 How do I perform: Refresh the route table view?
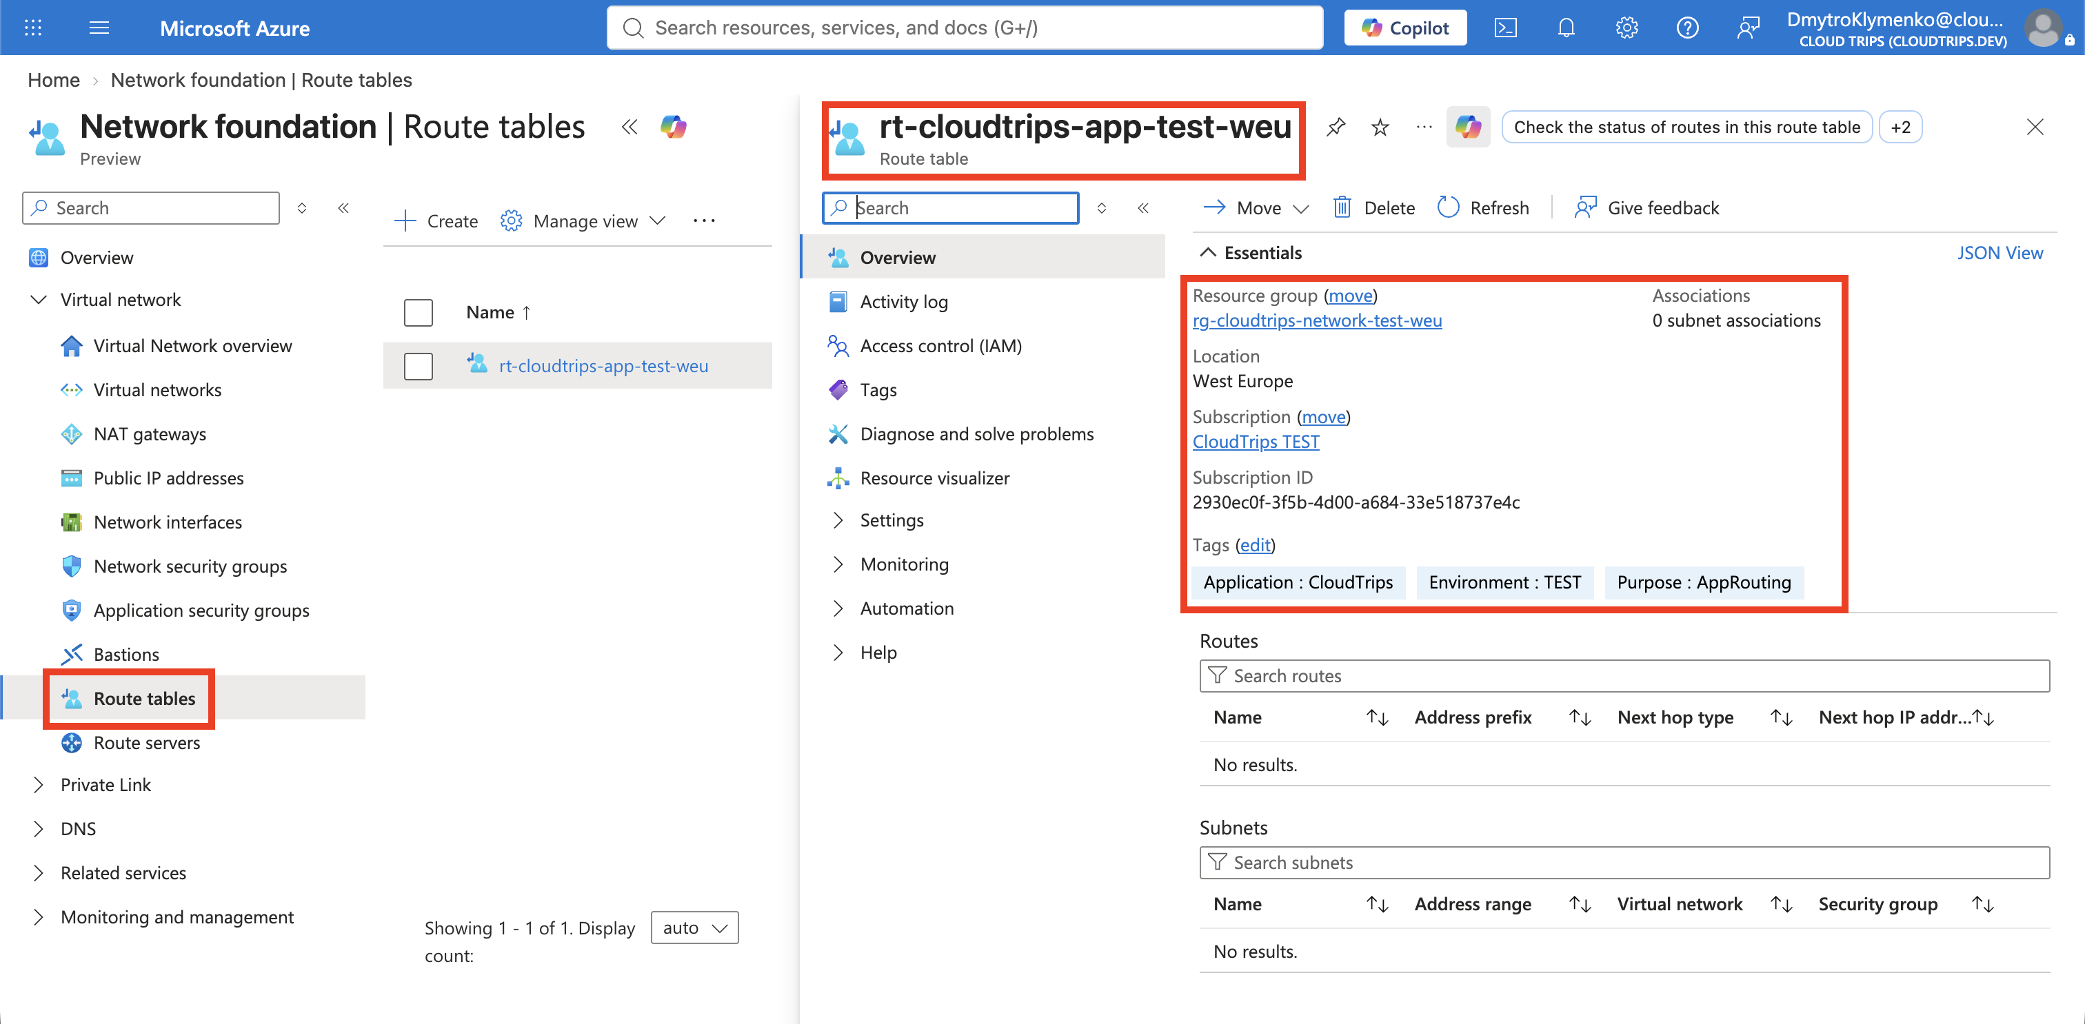coord(1483,208)
